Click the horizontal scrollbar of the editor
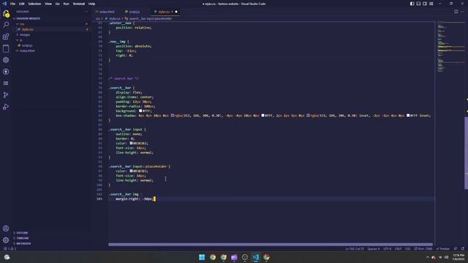This screenshot has height=263, width=468. coord(271,245)
